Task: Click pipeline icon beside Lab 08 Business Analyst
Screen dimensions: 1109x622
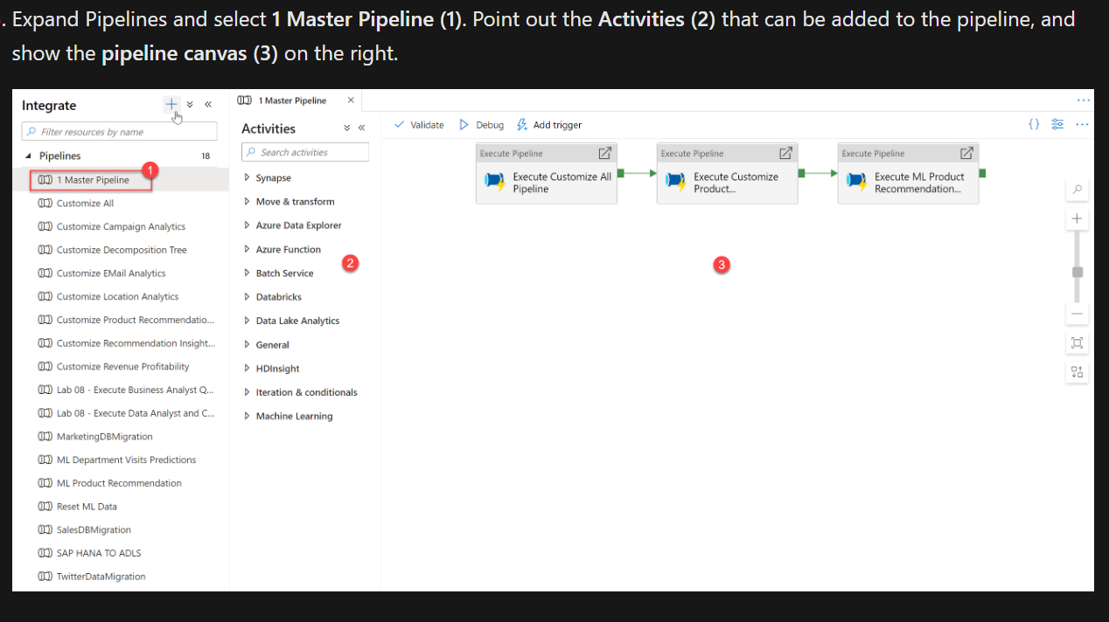Action: coord(45,390)
